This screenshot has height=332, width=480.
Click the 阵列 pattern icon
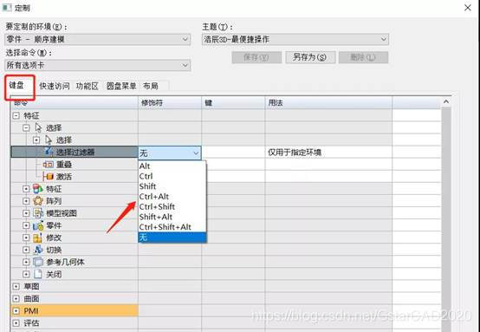38,201
